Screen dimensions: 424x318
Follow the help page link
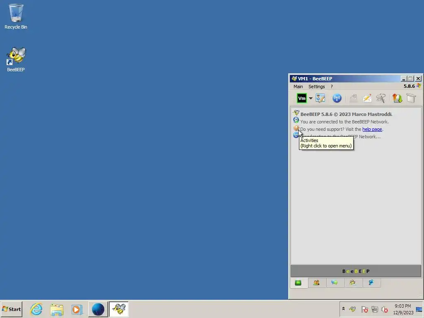pyautogui.click(x=372, y=129)
